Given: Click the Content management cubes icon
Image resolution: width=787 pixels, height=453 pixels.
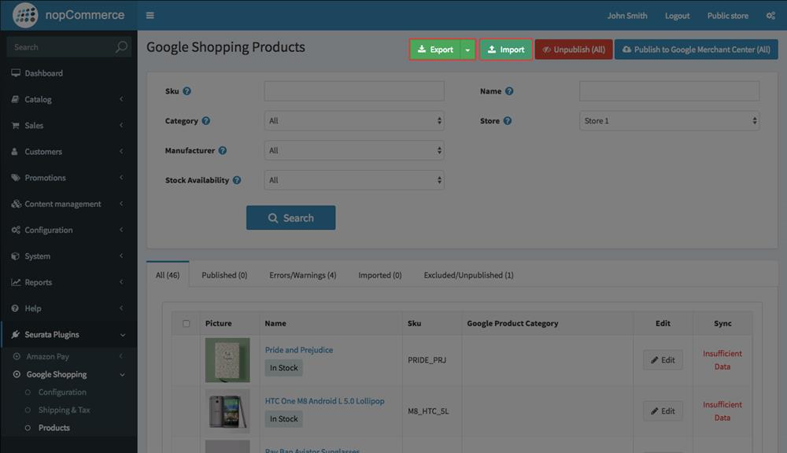Looking at the screenshot, I should click(x=16, y=204).
